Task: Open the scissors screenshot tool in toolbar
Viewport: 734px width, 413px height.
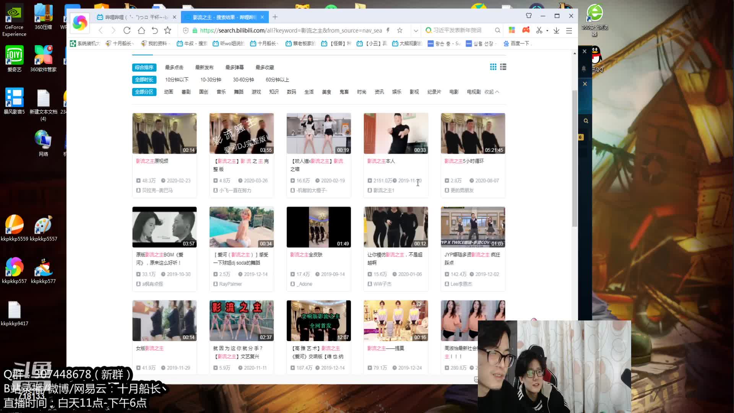Action: point(539,30)
